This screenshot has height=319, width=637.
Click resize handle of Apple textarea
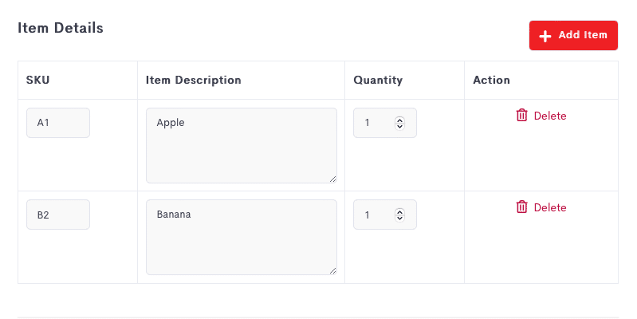(x=332, y=179)
